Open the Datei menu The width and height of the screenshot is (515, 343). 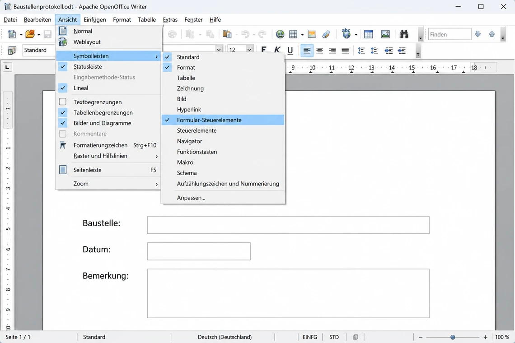[x=10, y=20]
